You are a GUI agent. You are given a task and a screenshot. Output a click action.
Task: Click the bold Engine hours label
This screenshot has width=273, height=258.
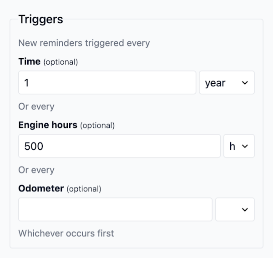pos(48,125)
